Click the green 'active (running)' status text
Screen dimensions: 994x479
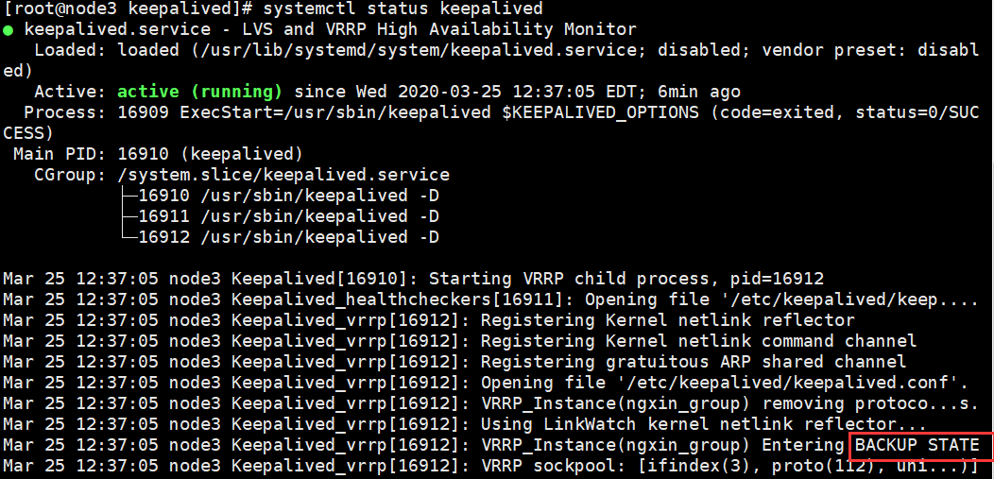click(x=199, y=92)
